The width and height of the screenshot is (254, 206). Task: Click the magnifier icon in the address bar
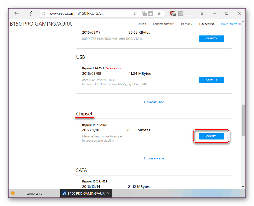[x=135, y=13]
